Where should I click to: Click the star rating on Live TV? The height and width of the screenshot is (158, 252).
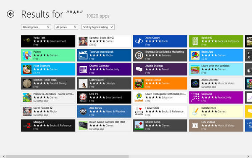[x=97, y=97]
